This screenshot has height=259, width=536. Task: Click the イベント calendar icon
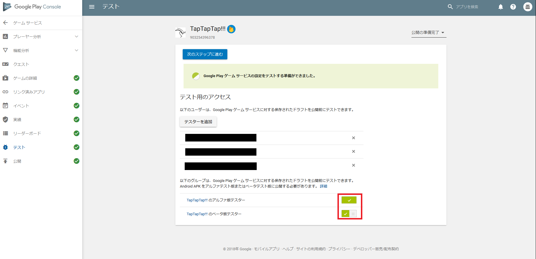pyautogui.click(x=5, y=106)
